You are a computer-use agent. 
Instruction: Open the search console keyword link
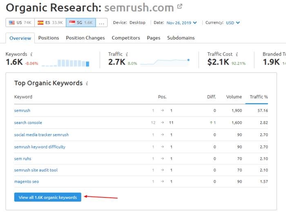point(28,123)
